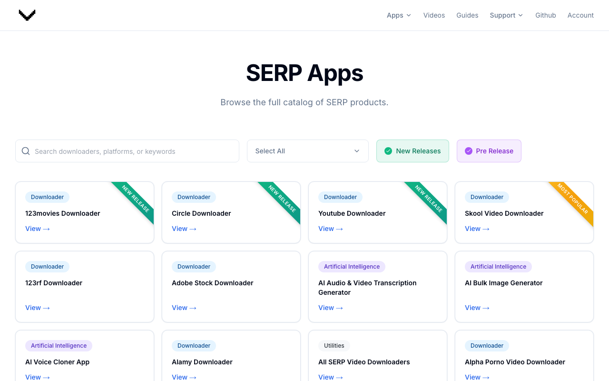Click the Youtube Downloader title
Viewport: 609px width, 381px height.
pos(352,213)
